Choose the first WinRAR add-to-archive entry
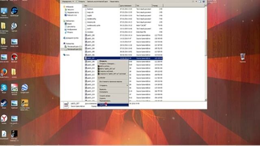This screenshot has height=146, width=260. point(113,66)
